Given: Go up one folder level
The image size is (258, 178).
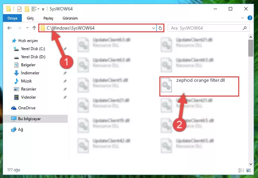Looking at the screenshot, I should (x=34, y=28).
